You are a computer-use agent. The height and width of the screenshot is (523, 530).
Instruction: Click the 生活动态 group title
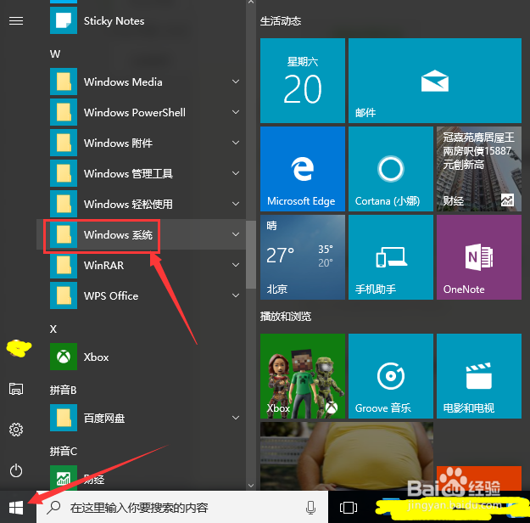coord(281,21)
